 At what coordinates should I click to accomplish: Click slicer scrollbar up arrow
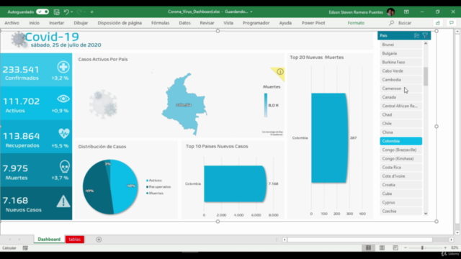(x=426, y=43)
